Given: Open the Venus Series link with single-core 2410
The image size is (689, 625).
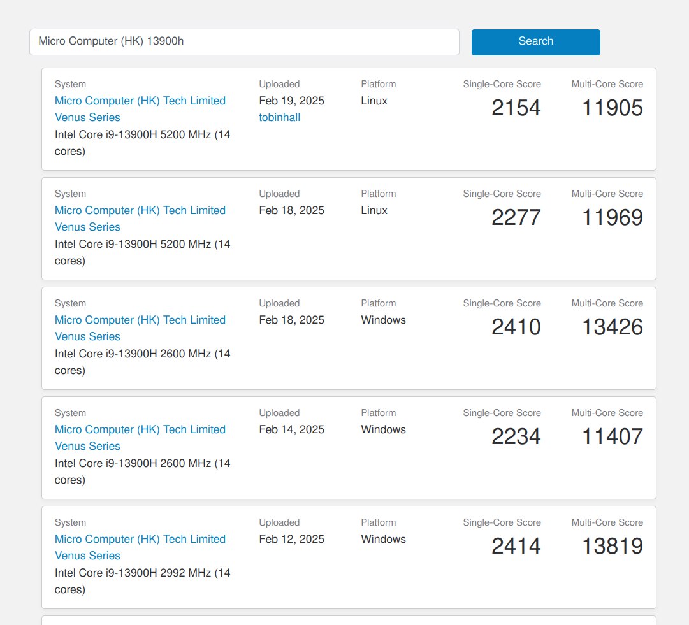Looking at the screenshot, I should (x=140, y=328).
